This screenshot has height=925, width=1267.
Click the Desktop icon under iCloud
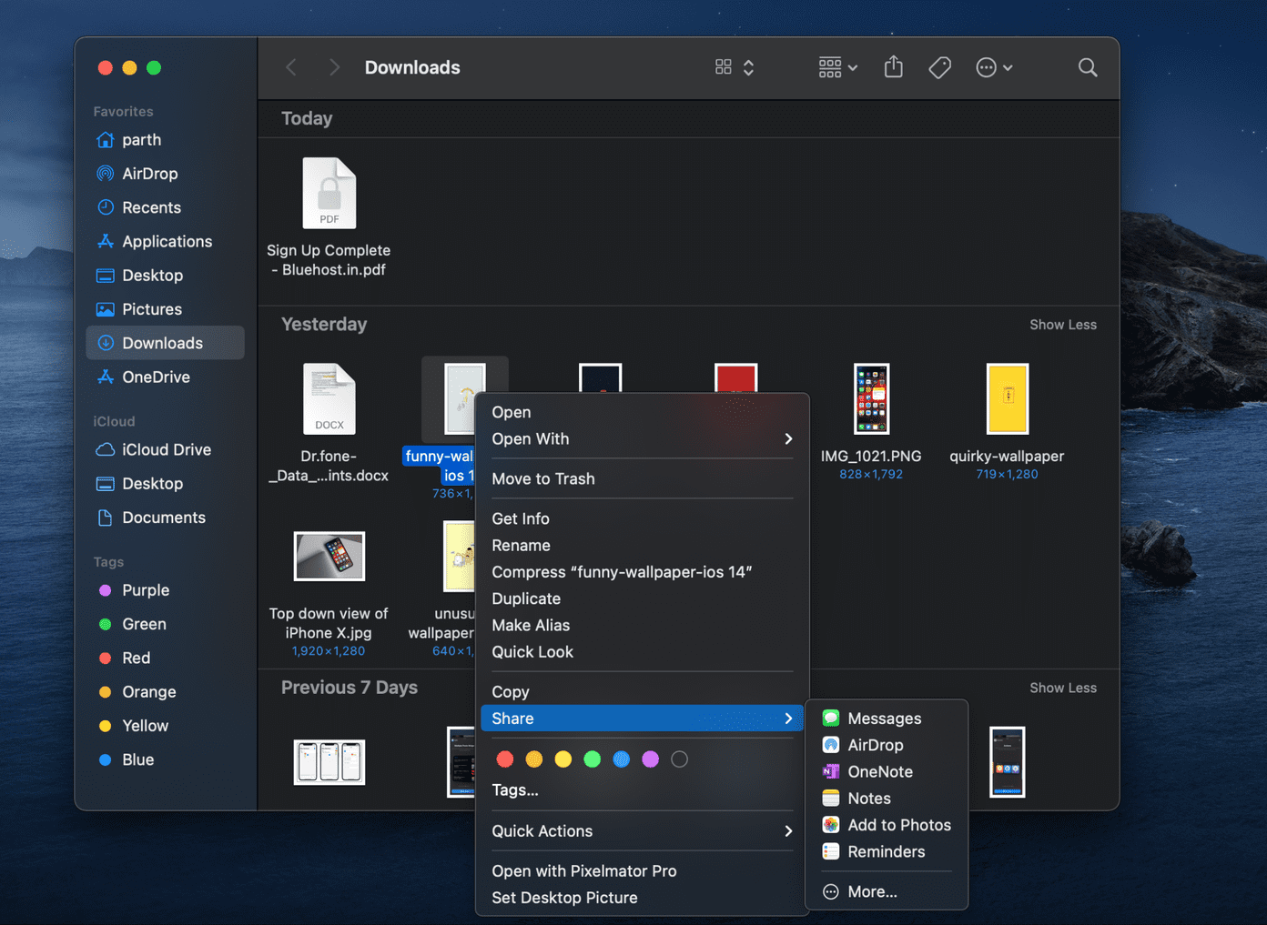point(106,484)
